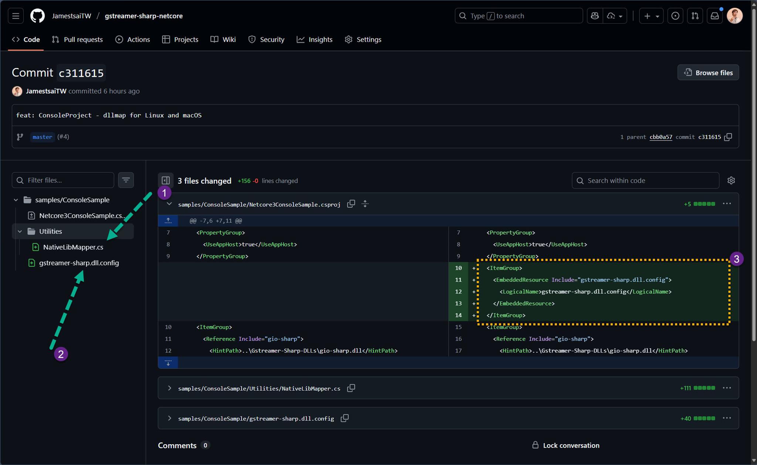Open diff view settings gear
757x465 pixels.
(x=731, y=180)
